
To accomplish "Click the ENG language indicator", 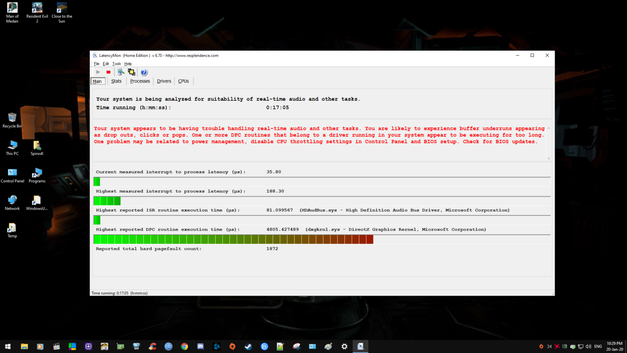I will [598, 347].
